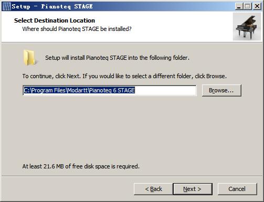264x202 pixels.
Task: Click the free disk space requirement text
Action: tap(81, 166)
